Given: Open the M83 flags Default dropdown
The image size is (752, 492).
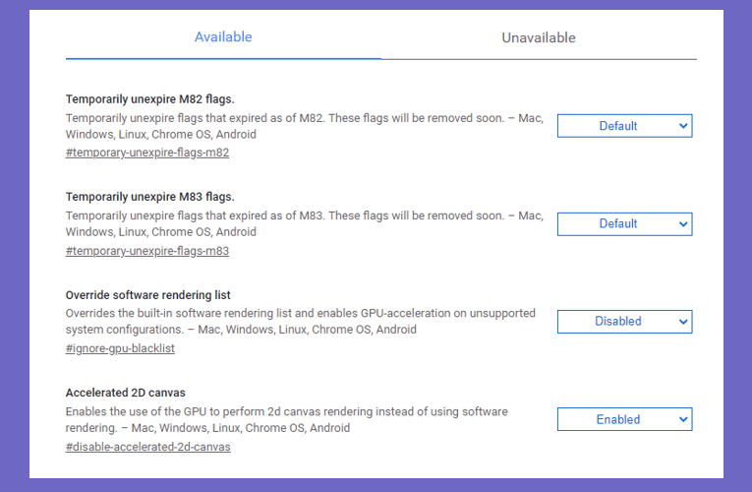Looking at the screenshot, I should click(x=624, y=223).
